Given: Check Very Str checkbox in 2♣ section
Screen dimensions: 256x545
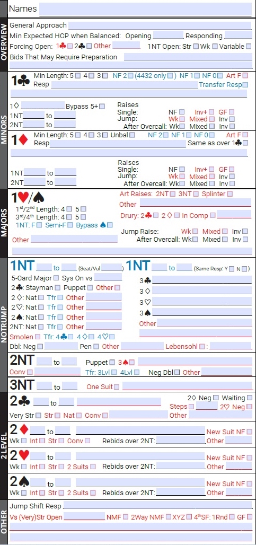Looking at the screenshot, I should coord(38,415).
